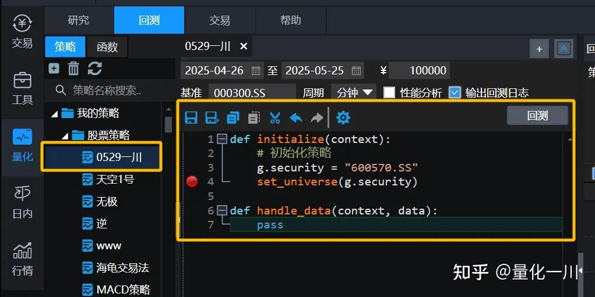This screenshot has width=595, height=297.
Task: Click the "pass" code on line 7
Action: (x=270, y=225)
